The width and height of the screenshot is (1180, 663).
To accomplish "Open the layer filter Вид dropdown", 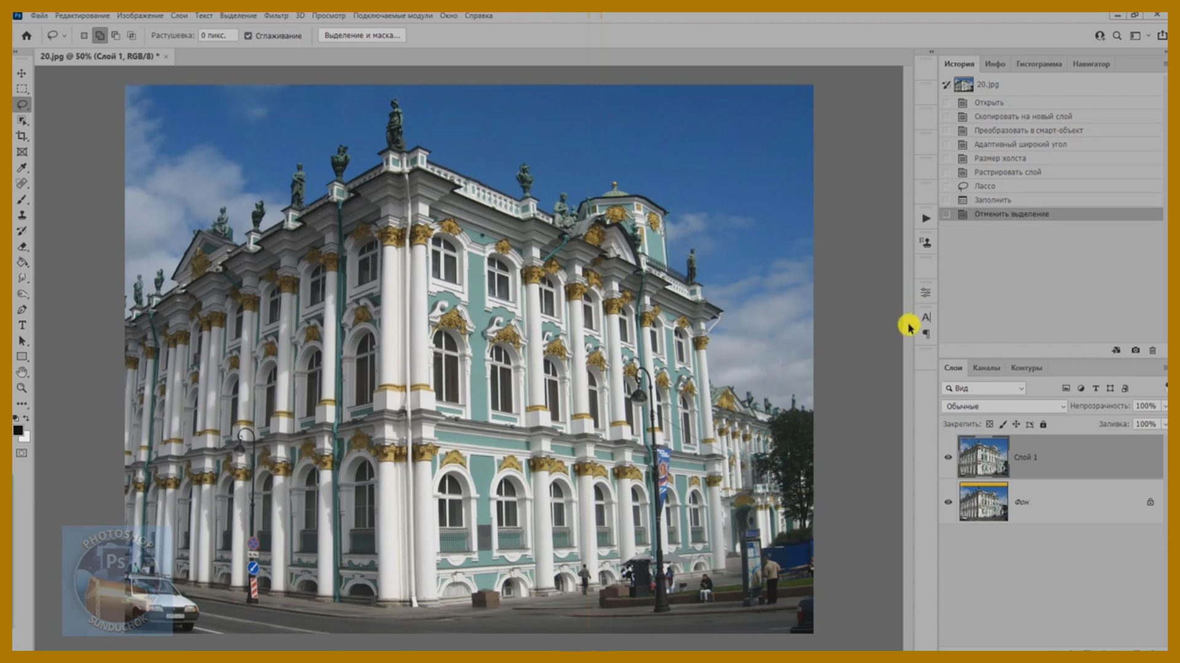I will coord(984,388).
